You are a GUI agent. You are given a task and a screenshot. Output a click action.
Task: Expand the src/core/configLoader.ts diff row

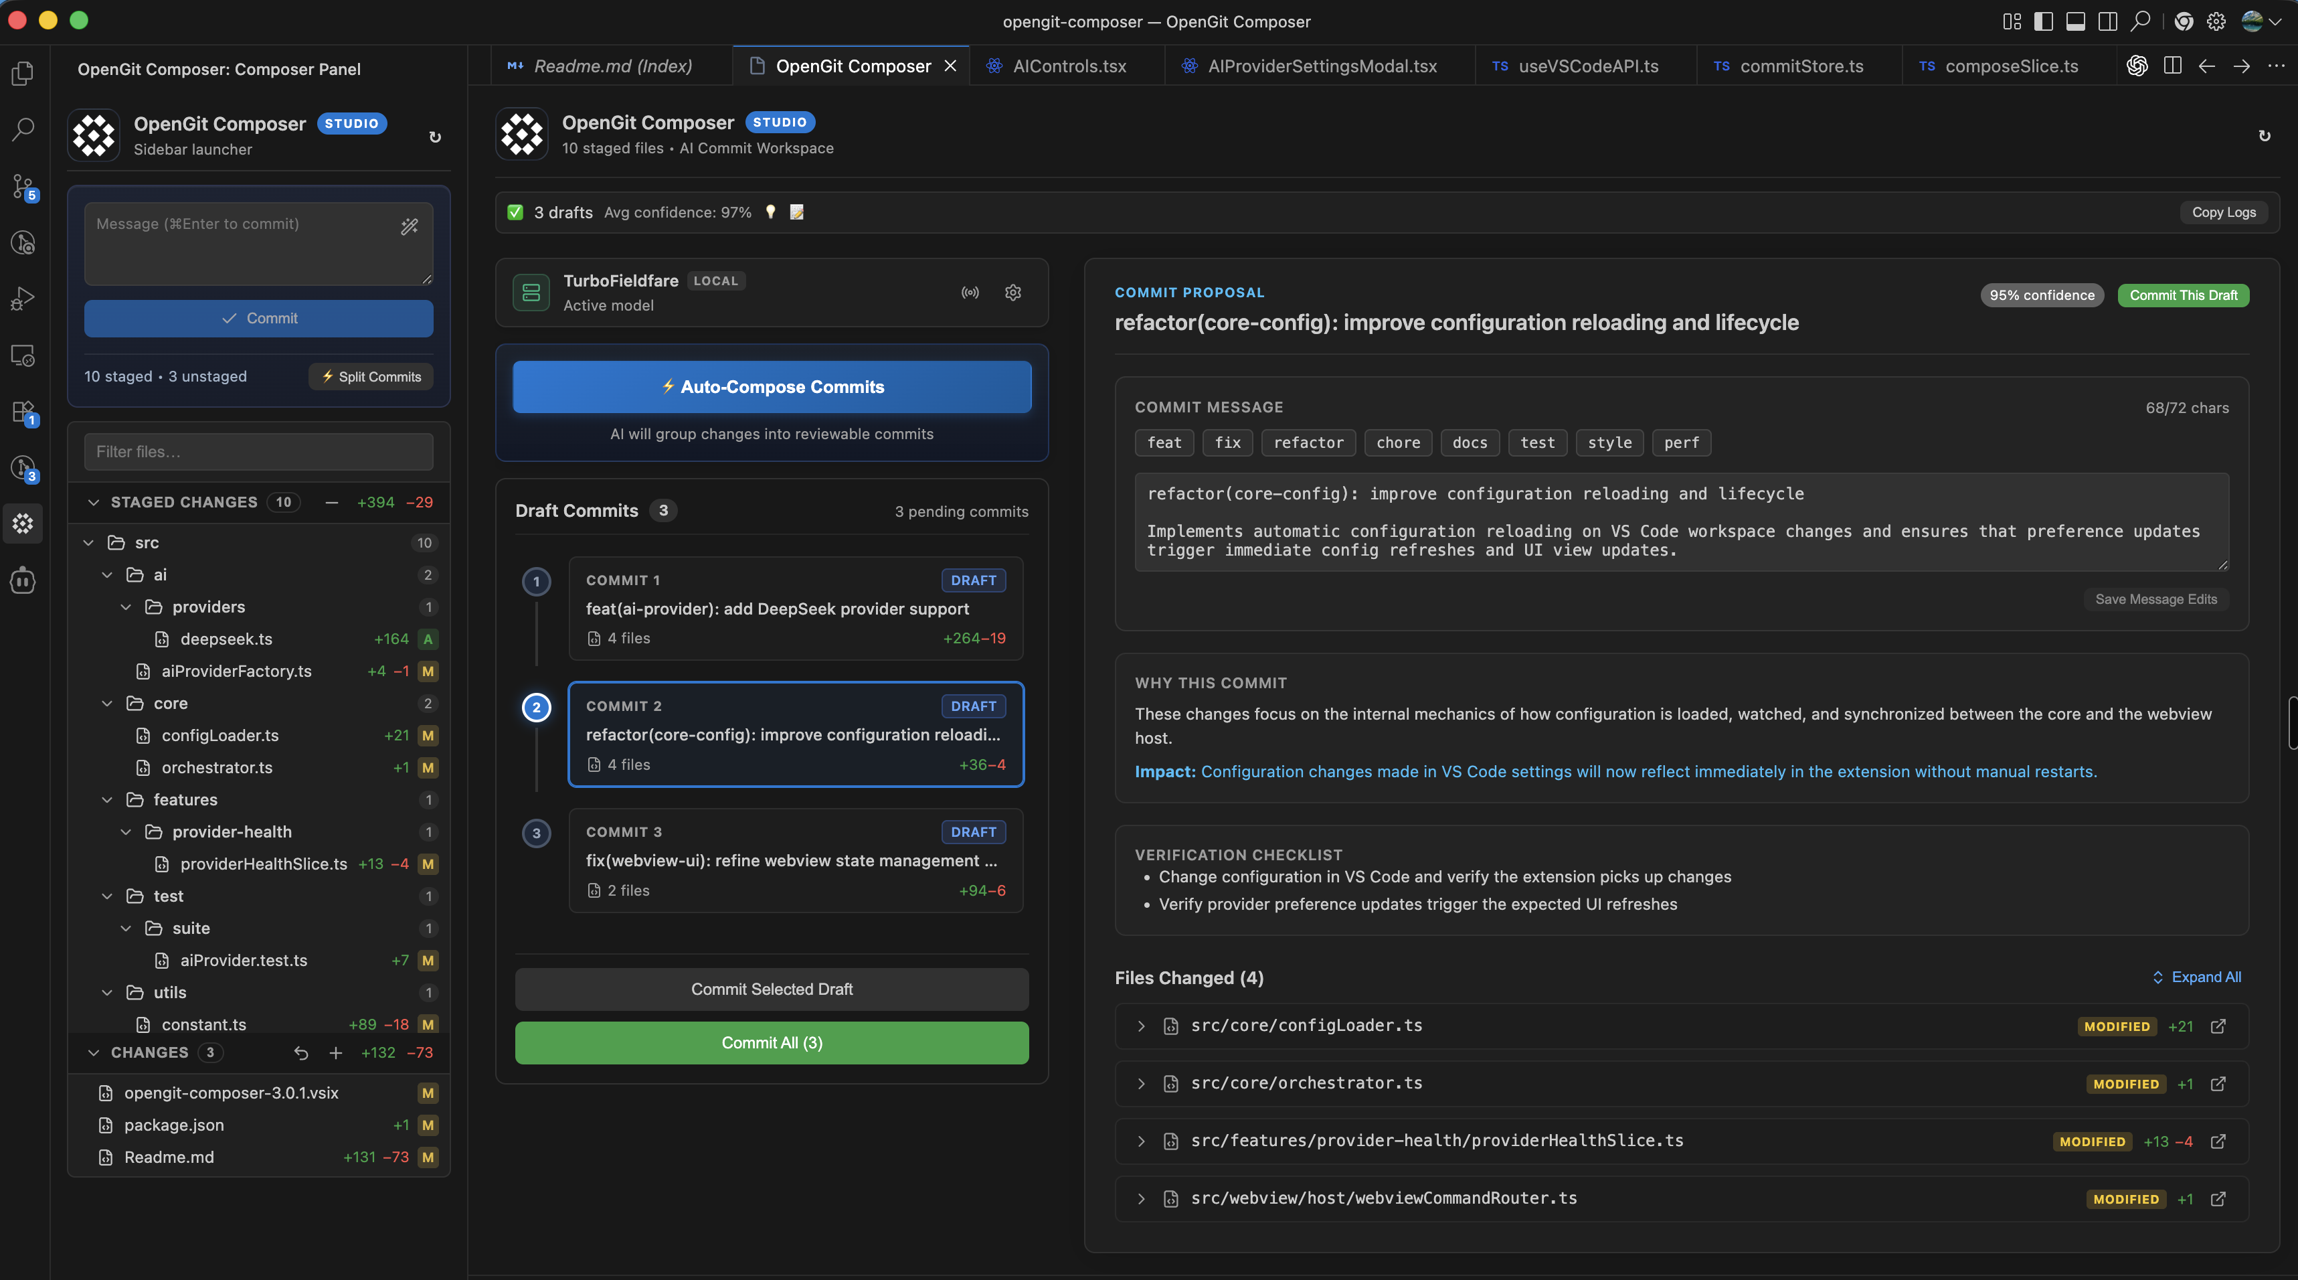pyautogui.click(x=1141, y=1026)
